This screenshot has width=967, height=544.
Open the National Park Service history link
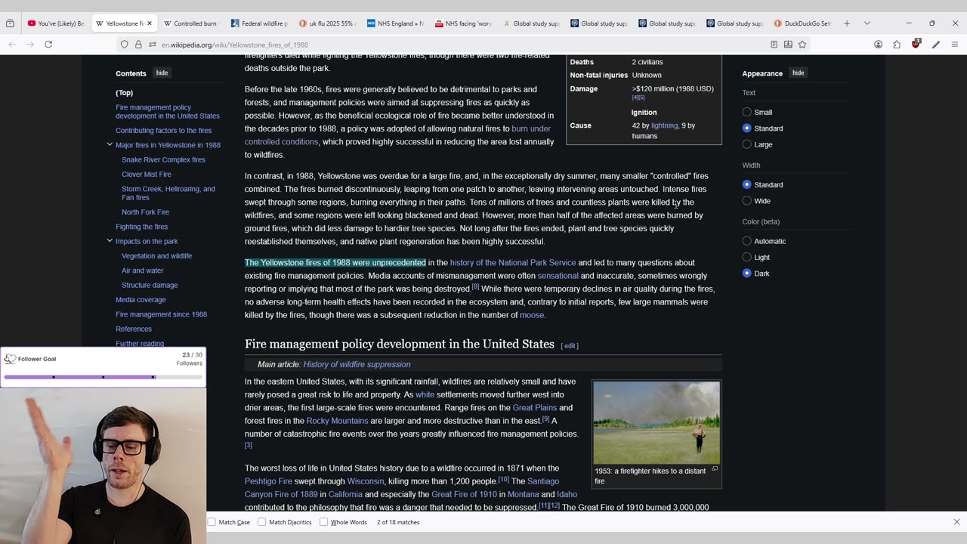[x=513, y=263]
